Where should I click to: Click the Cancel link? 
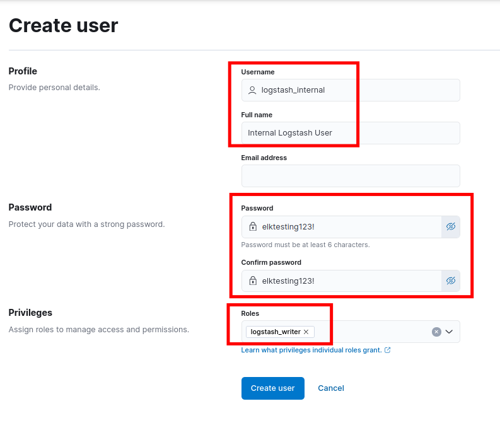[x=331, y=388]
